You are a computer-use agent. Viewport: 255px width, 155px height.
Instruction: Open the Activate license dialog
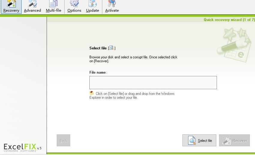[x=112, y=7]
